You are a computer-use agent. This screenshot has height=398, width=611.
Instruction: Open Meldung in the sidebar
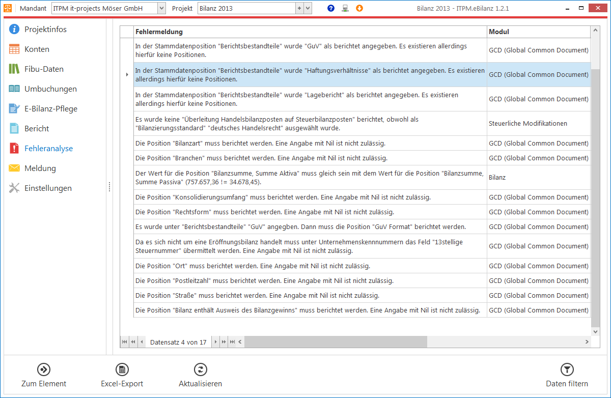tap(40, 168)
